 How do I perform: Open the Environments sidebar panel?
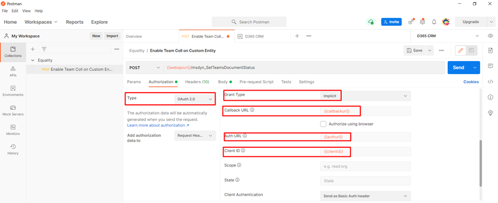click(x=13, y=91)
